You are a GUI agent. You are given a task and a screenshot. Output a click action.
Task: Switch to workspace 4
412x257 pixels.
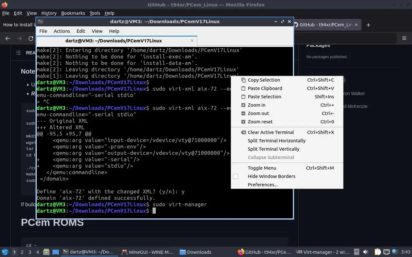(x=37, y=252)
